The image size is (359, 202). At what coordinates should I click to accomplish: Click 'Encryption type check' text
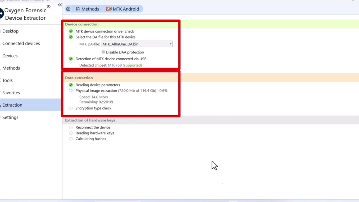93,108
